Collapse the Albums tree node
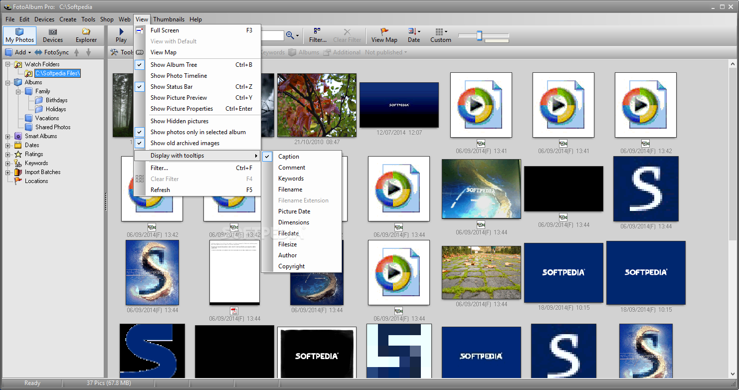739x390 pixels. [x=8, y=82]
